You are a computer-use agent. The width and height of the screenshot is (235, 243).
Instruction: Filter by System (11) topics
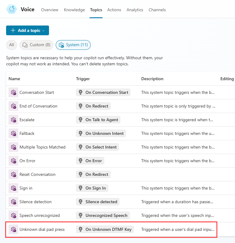pos(73,45)
